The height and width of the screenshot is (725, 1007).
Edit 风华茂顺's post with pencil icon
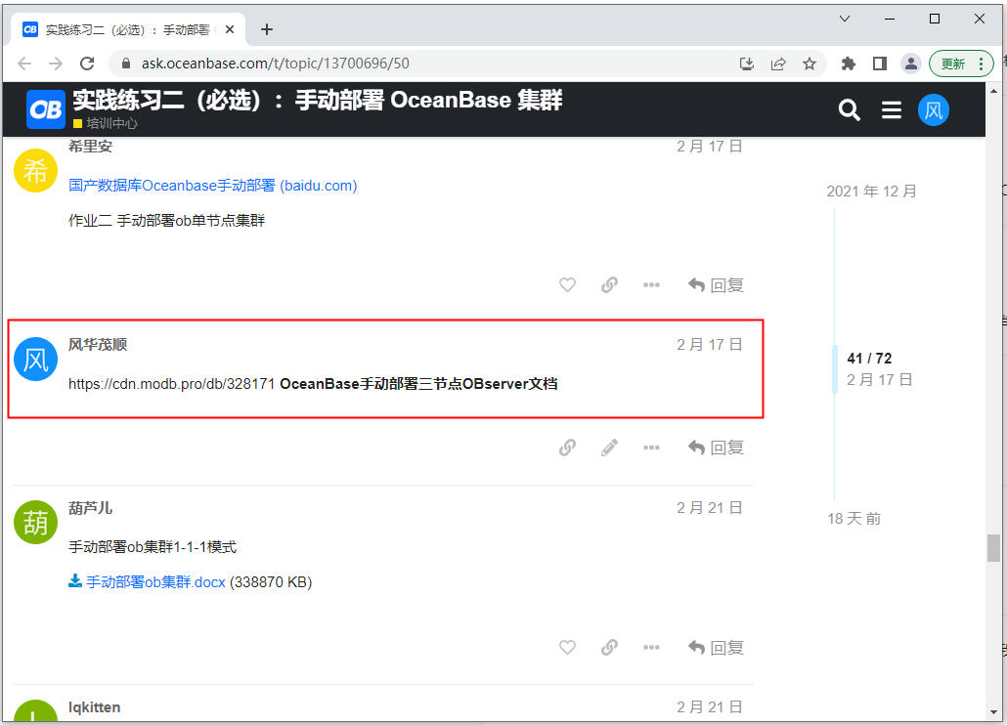click(609, 448)
